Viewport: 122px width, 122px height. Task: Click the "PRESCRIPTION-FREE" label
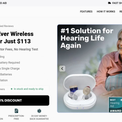pyautogui.click(x=16, y=117)
